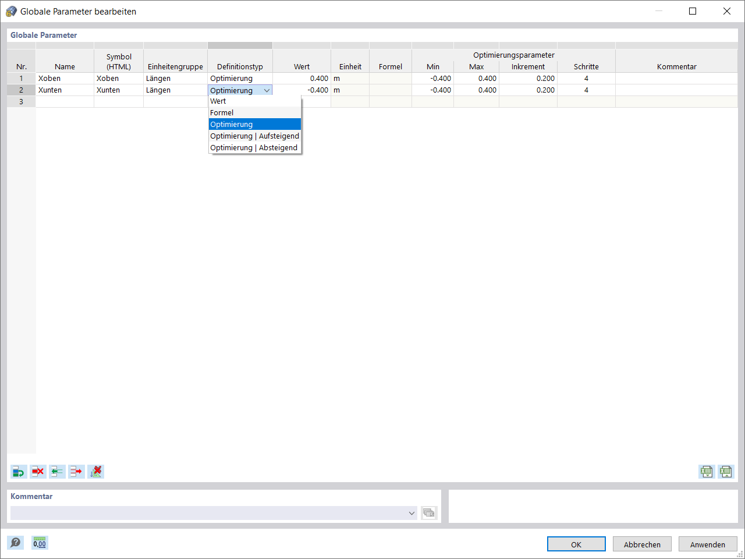
Task: Click the Min value -0.400 in row 1
Action: click(432, 79)
